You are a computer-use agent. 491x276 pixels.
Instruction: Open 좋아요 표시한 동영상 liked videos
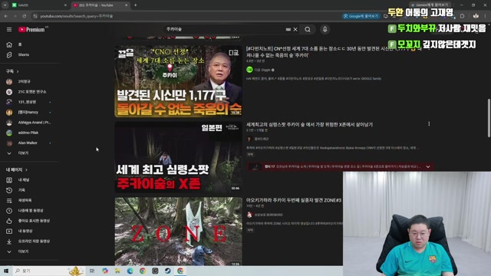28,221
